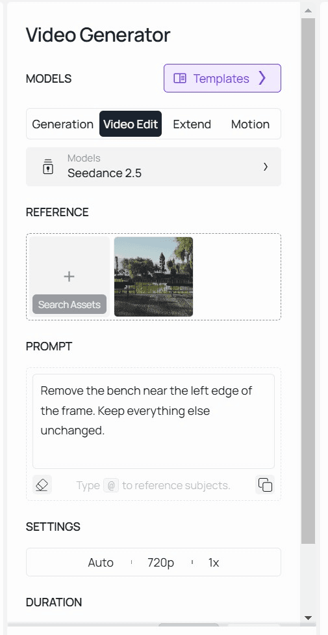Open the Motion tab
Image resolution: width=328 pixels, height=635 pixels.
point(250,124)
